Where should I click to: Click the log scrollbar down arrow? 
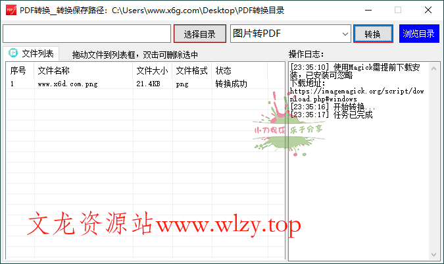(x=434, y=254)
